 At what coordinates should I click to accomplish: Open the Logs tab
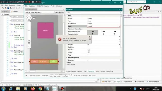[117, 81]
